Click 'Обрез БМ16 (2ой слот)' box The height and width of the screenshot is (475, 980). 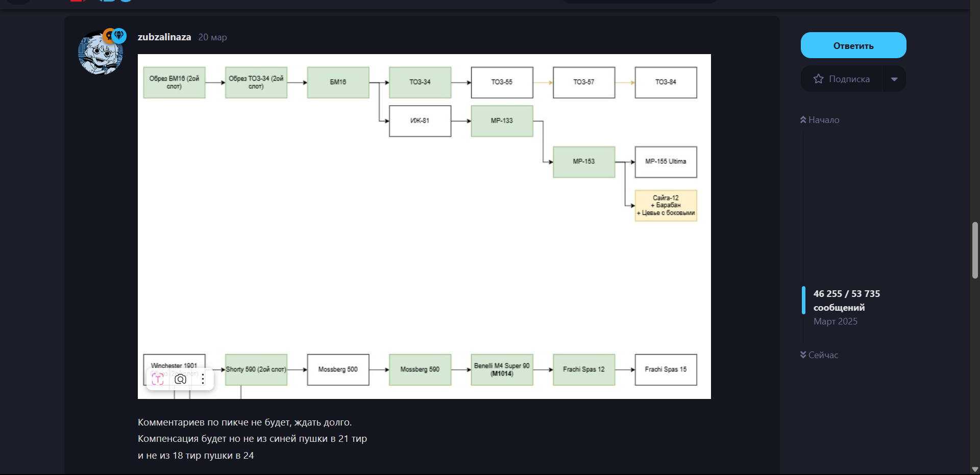[x=174, y=83]
